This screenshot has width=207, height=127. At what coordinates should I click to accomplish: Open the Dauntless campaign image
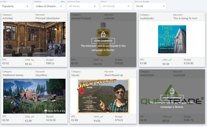[34, 96]
